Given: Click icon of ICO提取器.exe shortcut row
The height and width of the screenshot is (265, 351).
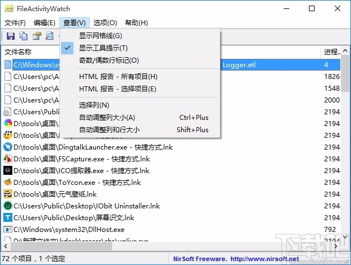Looking at the screenshot, I should point(8,171).
